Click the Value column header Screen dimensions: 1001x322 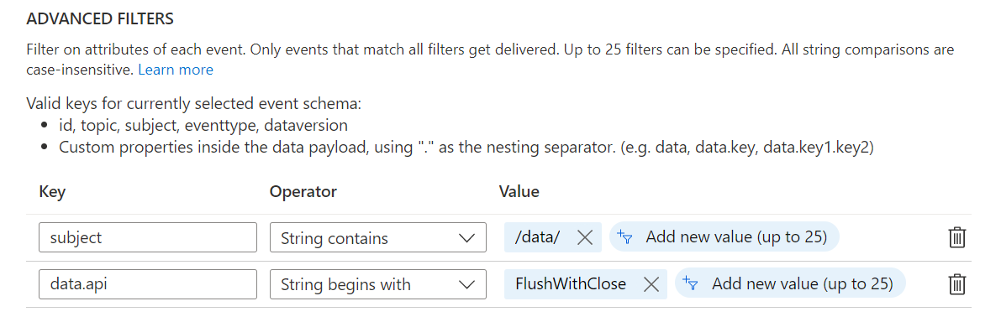pyautogui.click(x=519, y=191)
